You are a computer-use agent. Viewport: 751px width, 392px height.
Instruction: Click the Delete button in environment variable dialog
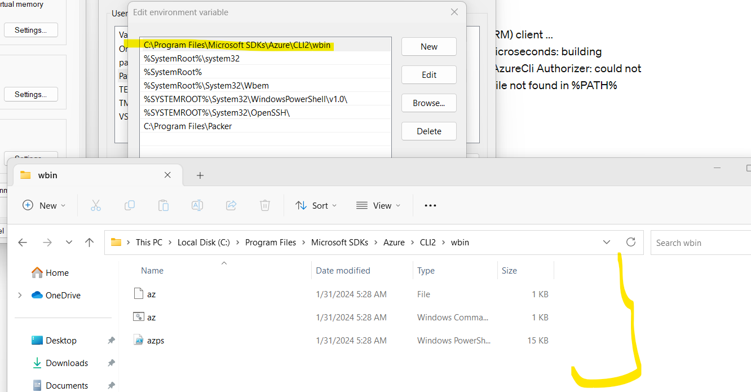click(429, 131)
